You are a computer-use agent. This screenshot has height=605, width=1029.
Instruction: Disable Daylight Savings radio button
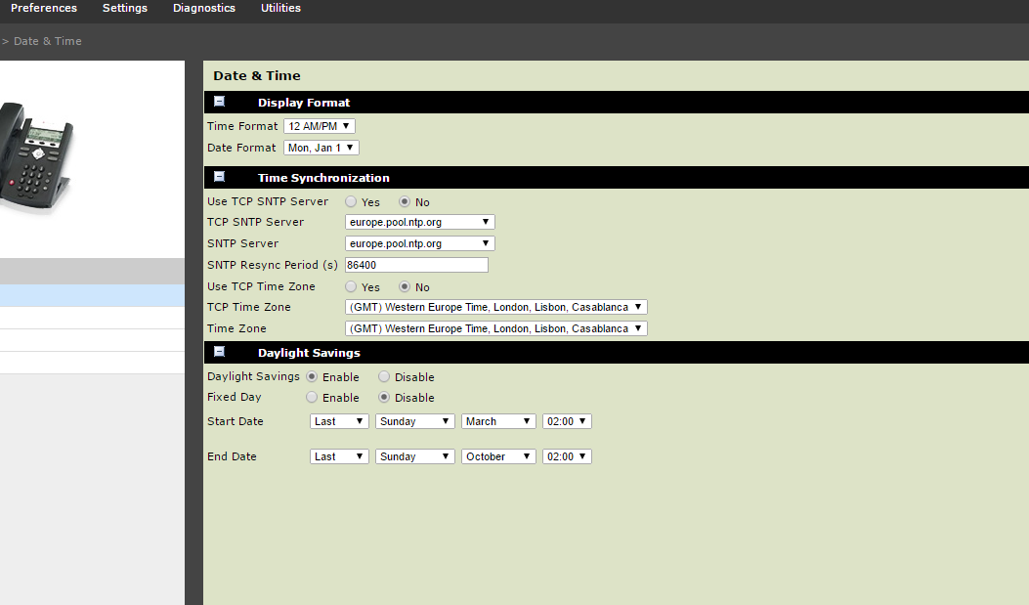point(384,376)
